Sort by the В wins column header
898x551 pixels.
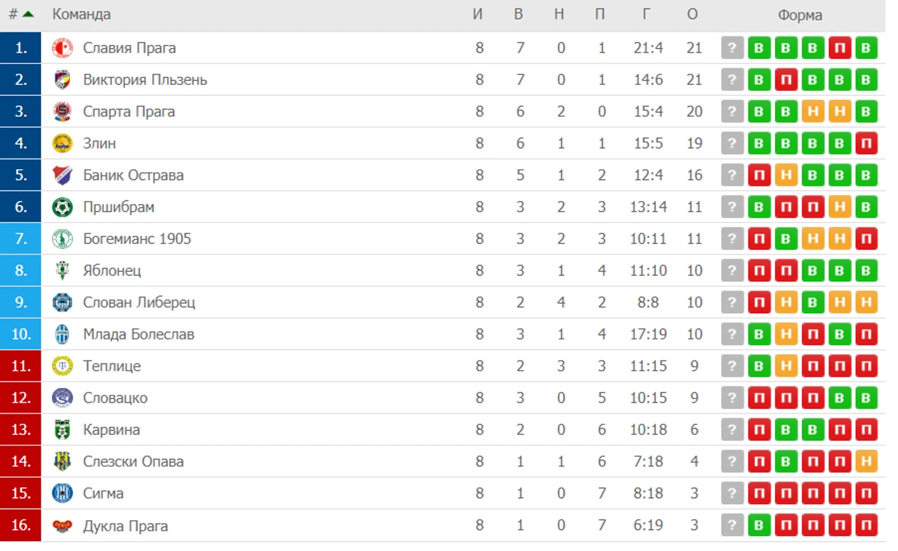pos(519,14)
